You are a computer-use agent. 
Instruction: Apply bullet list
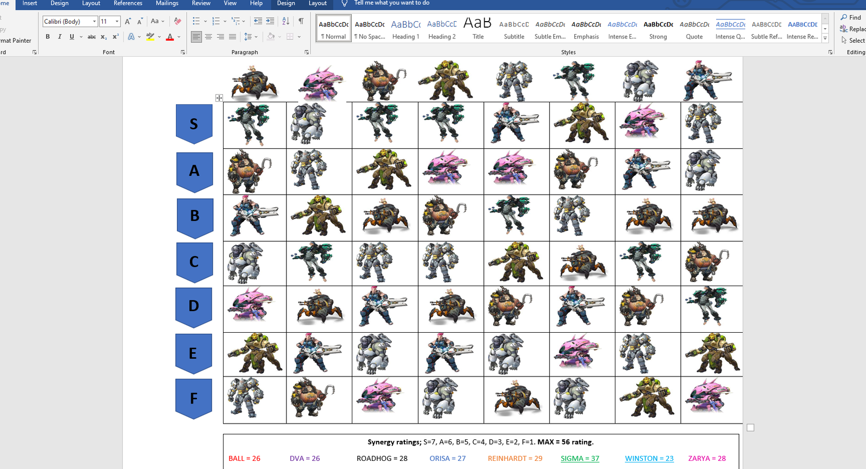coord(196,21)
